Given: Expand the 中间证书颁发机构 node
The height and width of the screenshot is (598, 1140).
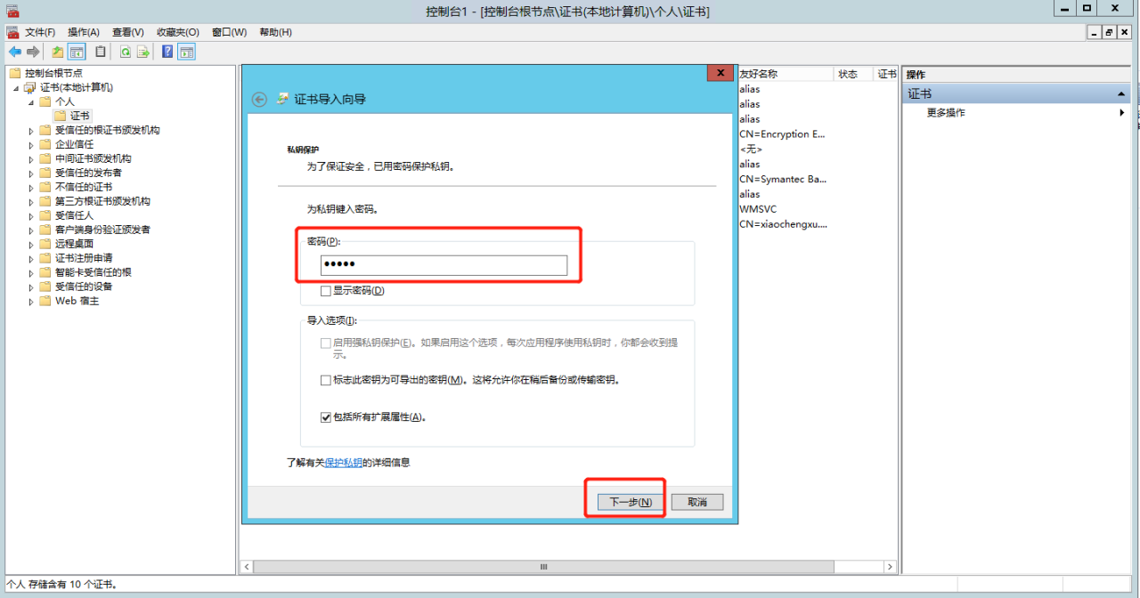Looking at the screenshot, I should pos(32,158).
